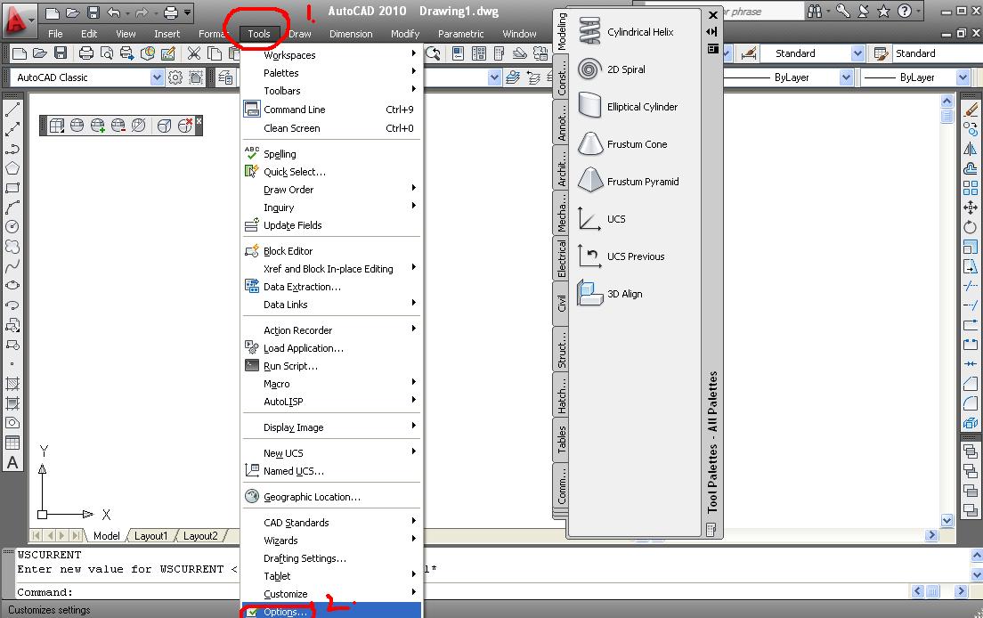The height and width of the screenshot is (618, 983).
Task: Choose Drafting Settings... menu entry
Action: pyautogui.click(x=331, y=558)
